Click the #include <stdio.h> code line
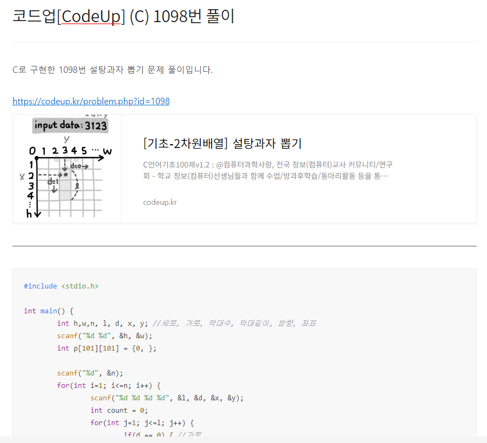Screen dimensions: 487x443 pyautogui.click(x=61, y=286)
